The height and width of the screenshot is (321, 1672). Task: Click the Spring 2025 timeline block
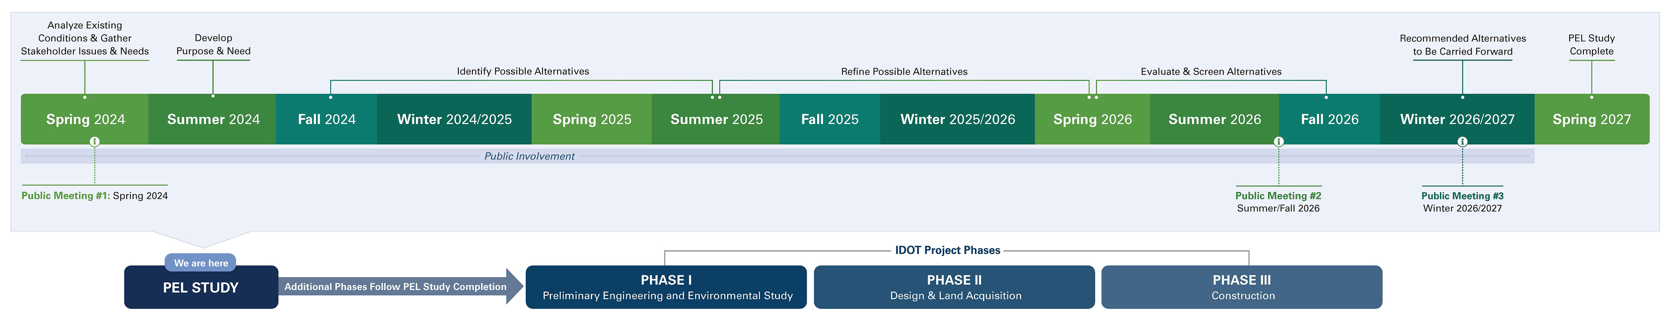pyautogui.click(x=591, y=119)
